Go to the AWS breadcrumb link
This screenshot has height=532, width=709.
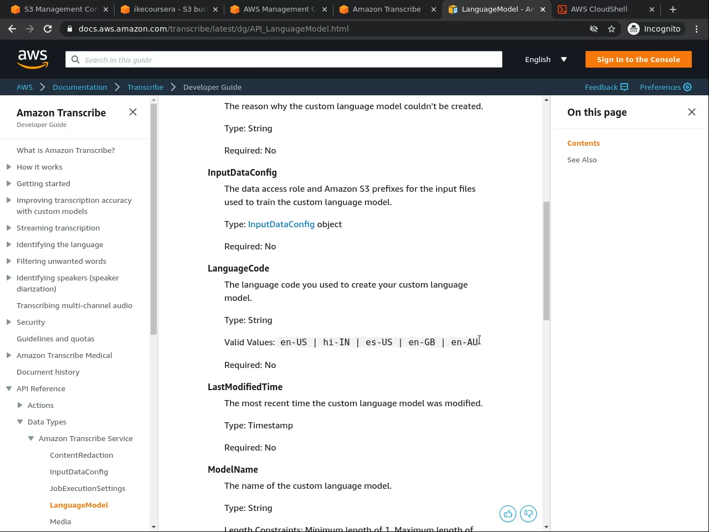click(x=24, y=87)
